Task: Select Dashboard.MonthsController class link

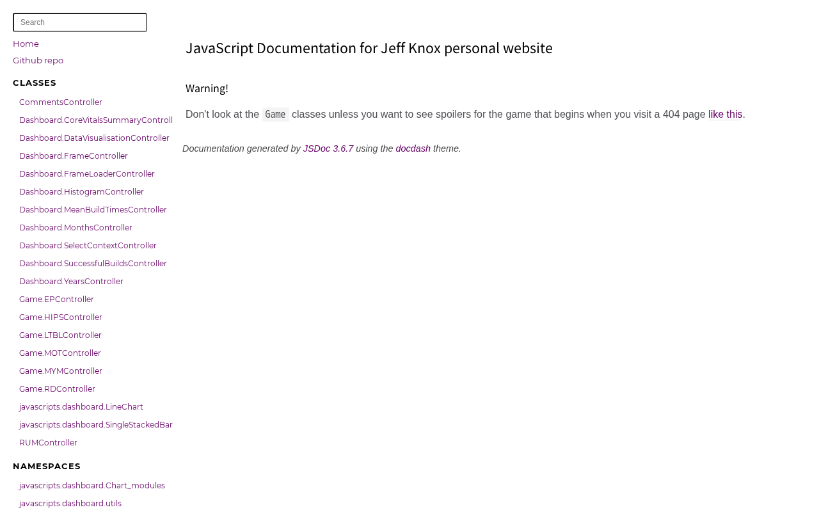Action: tap(76, 228)
